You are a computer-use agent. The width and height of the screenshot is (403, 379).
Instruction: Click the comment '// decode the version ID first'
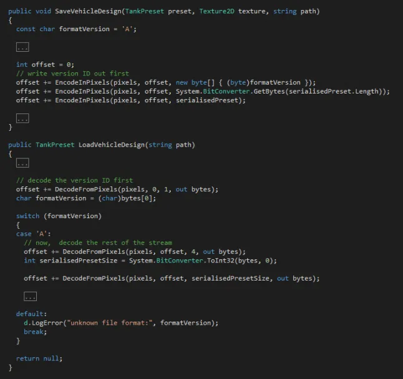74,180
